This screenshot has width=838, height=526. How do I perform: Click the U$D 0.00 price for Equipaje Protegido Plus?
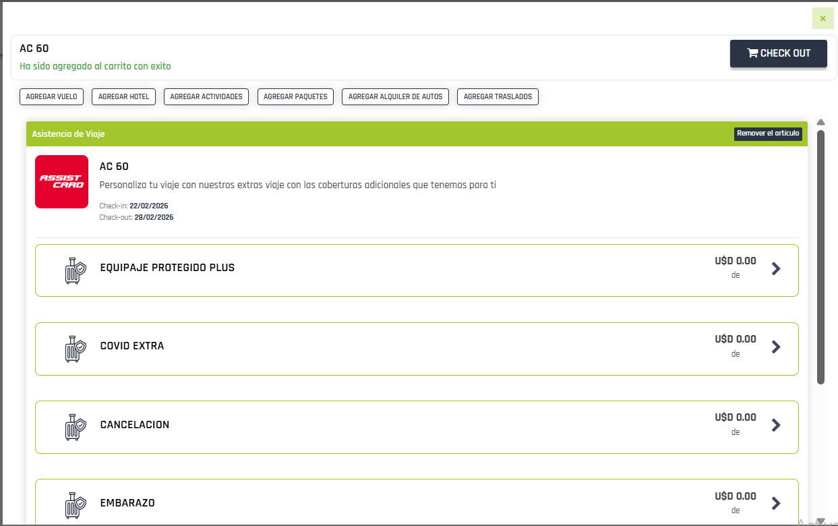(x=736, y=261)
